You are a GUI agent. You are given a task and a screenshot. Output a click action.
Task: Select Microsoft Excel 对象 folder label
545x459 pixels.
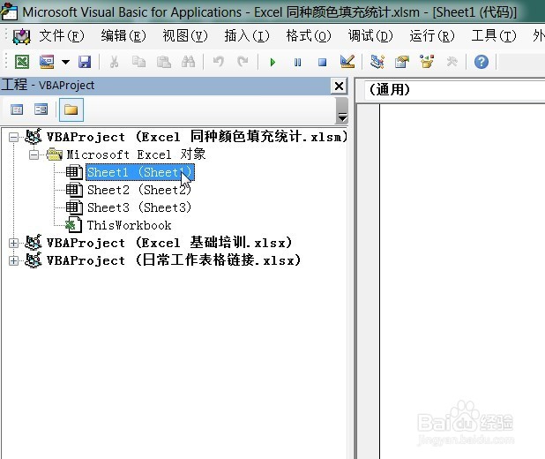pyautogui.click(x=136, y=154)
